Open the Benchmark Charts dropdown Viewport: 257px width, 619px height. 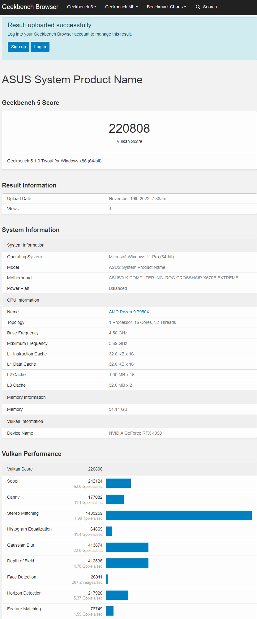pos(166,7)
